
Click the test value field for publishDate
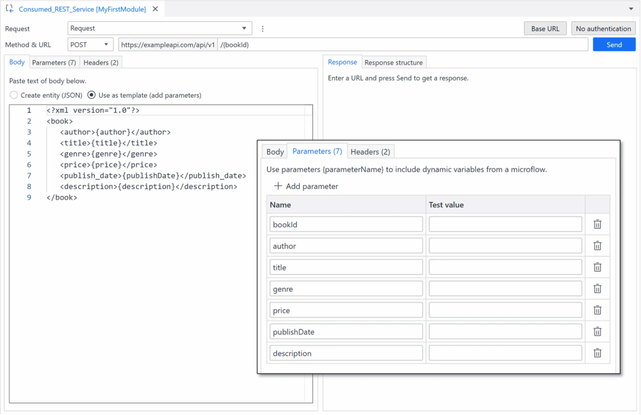505,332
